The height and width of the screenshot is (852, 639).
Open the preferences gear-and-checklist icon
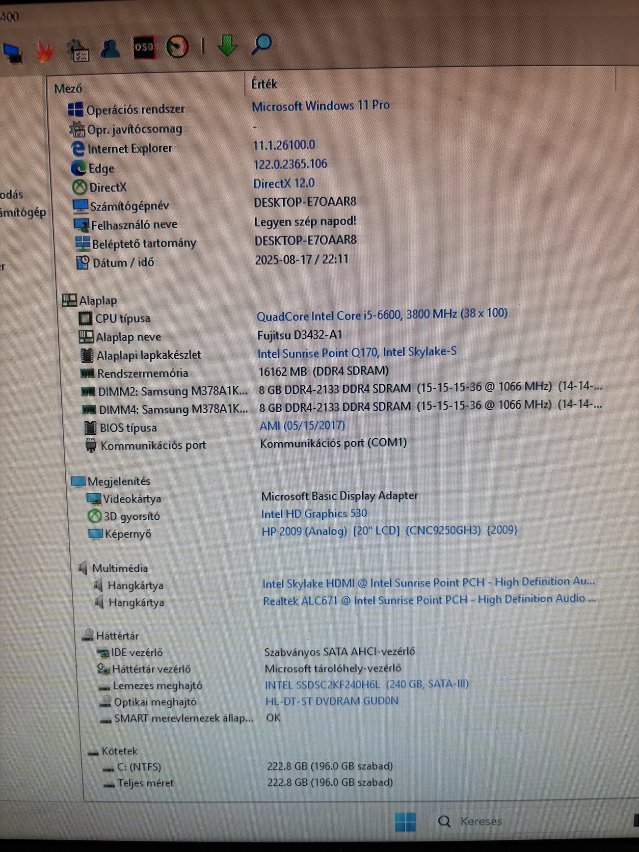[x=78, y=50]
